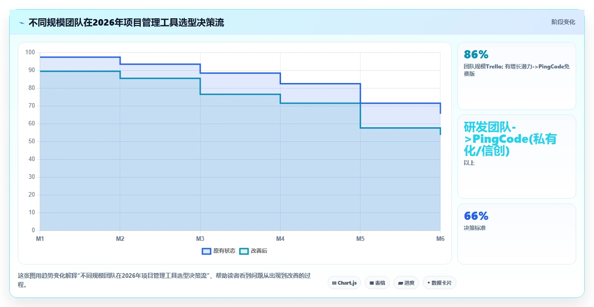Click the M5 axis label

(x=360, y=239)
